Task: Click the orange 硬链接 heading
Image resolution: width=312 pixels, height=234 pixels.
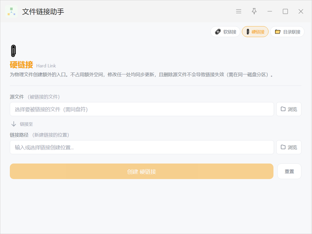Action: coord(21,65)
